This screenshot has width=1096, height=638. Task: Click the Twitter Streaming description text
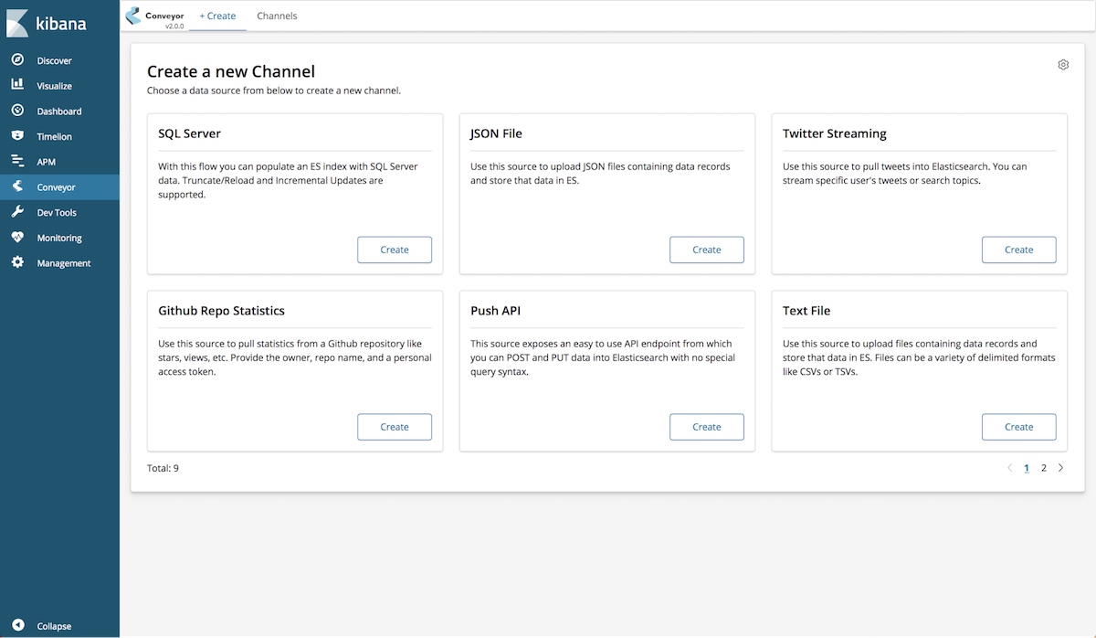point(905,174)
